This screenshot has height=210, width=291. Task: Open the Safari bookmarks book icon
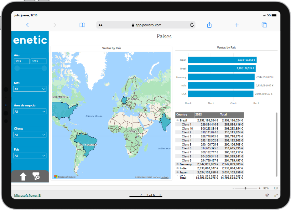(82, 25)
